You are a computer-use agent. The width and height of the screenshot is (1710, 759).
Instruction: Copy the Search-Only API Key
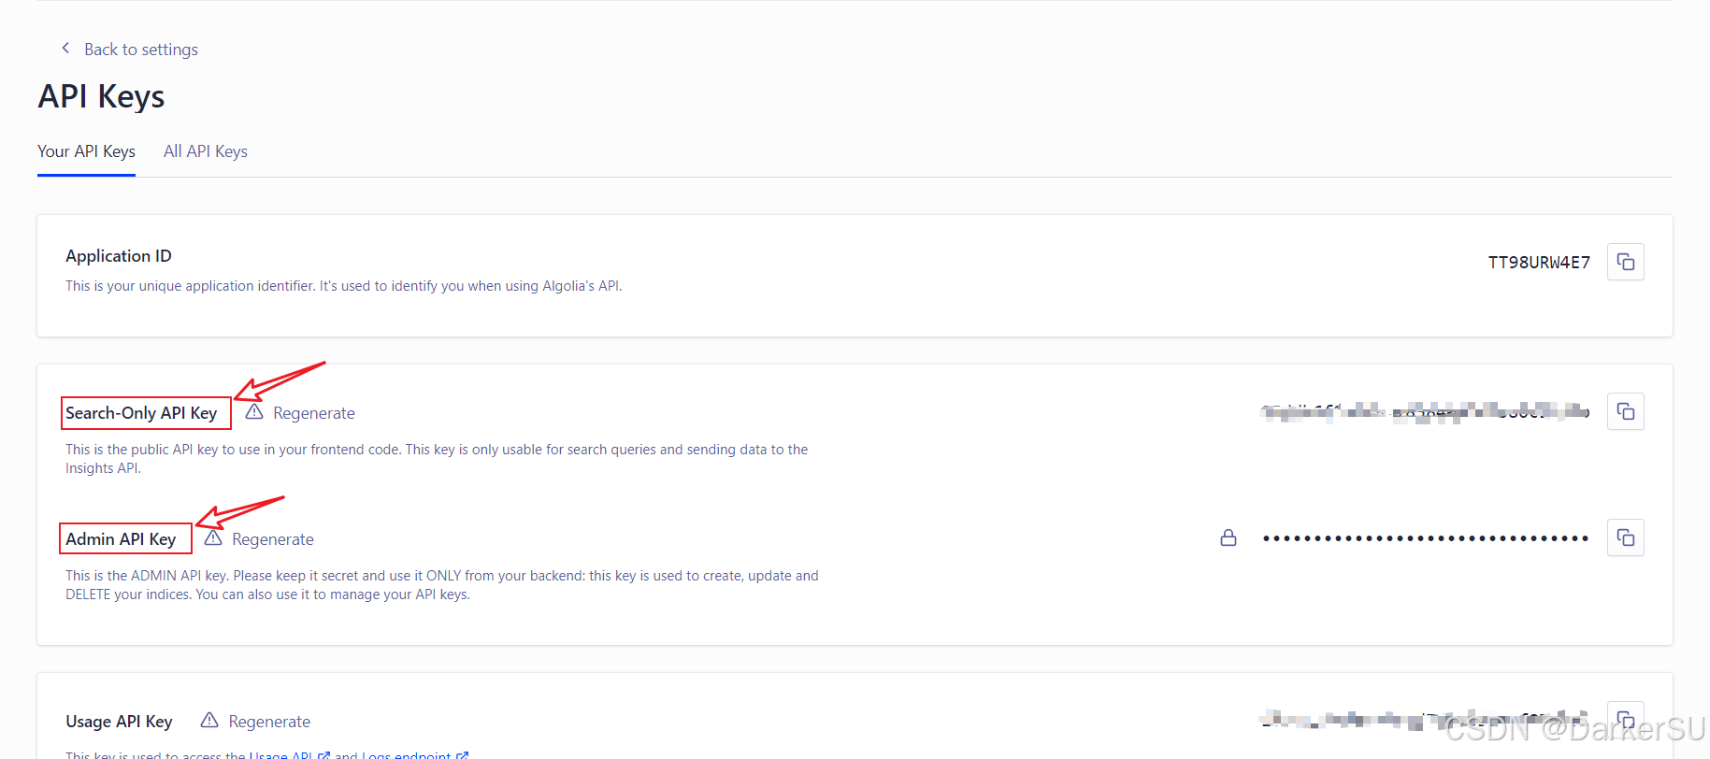(1626, 411)
